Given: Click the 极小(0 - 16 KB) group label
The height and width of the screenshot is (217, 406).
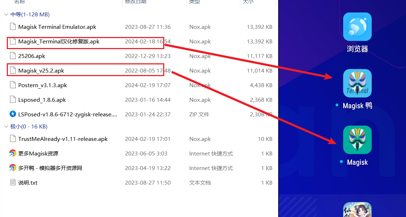Looking at the screenshot, I should 29,126.
